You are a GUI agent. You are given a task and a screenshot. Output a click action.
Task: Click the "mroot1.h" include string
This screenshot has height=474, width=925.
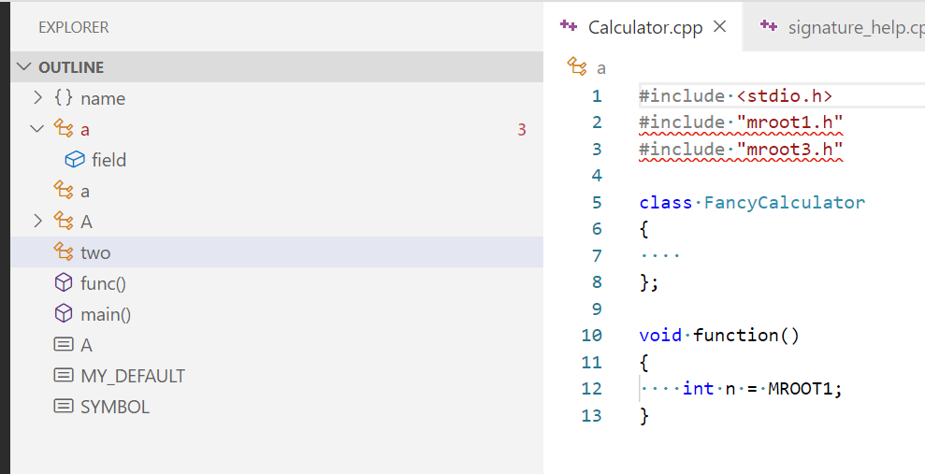pos(789,122)
